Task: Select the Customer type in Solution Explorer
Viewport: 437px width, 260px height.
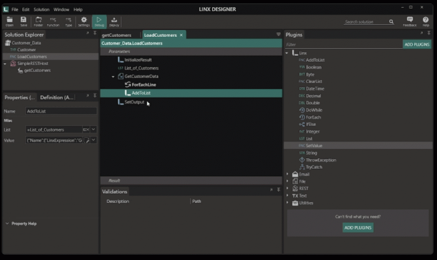Action: point(26,50)
